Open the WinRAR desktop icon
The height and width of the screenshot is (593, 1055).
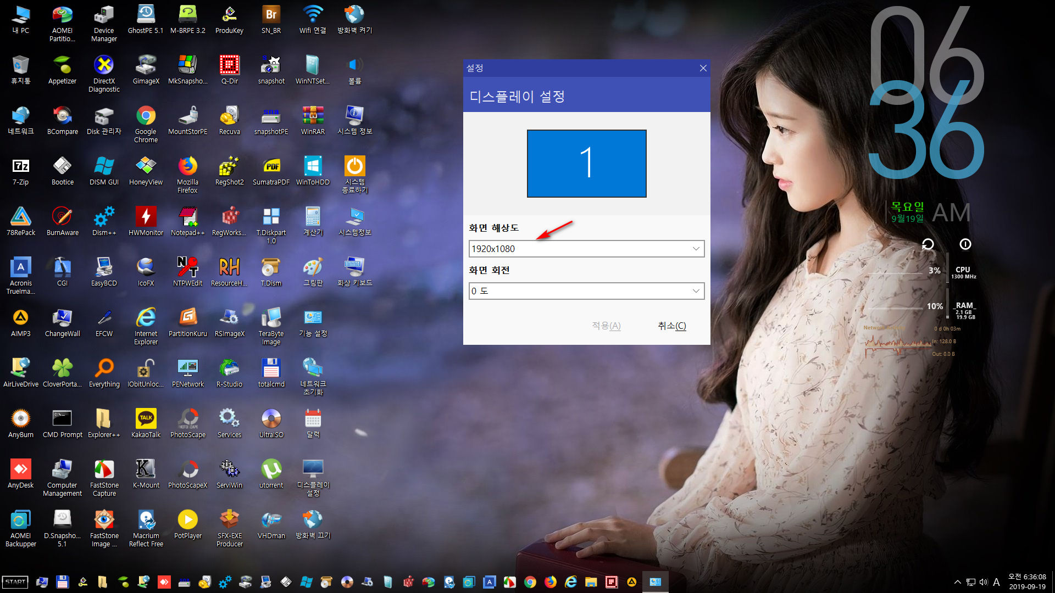pos(313,120)
